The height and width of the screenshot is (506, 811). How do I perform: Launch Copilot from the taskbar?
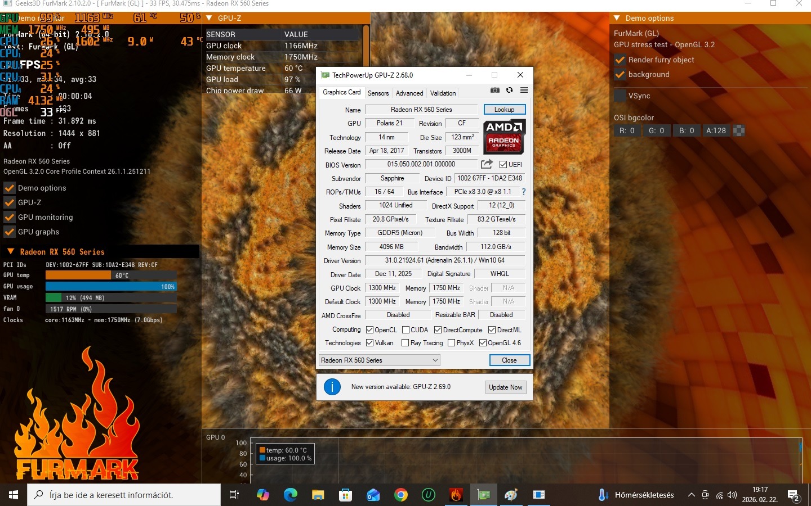(x=263, y=495)
